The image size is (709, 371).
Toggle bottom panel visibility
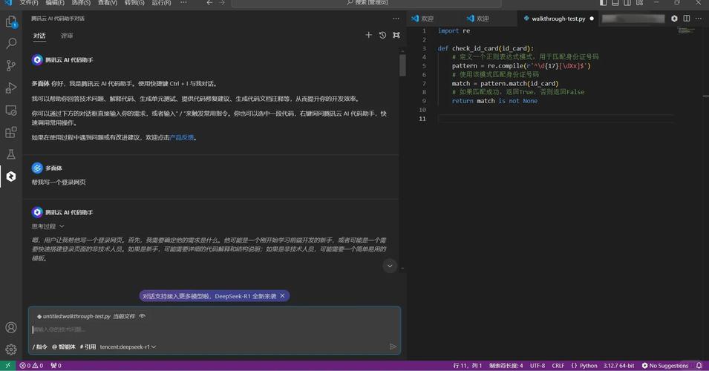[615, 3]
